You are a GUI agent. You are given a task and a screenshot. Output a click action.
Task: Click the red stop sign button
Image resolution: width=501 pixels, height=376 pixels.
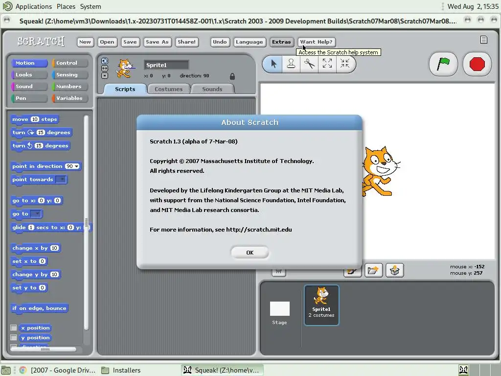pos(477,64)
